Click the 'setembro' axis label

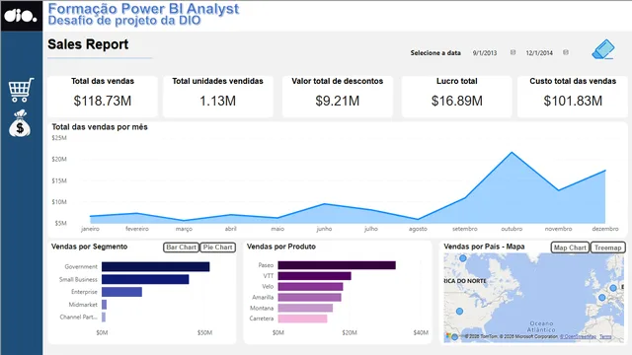point(465,229)
